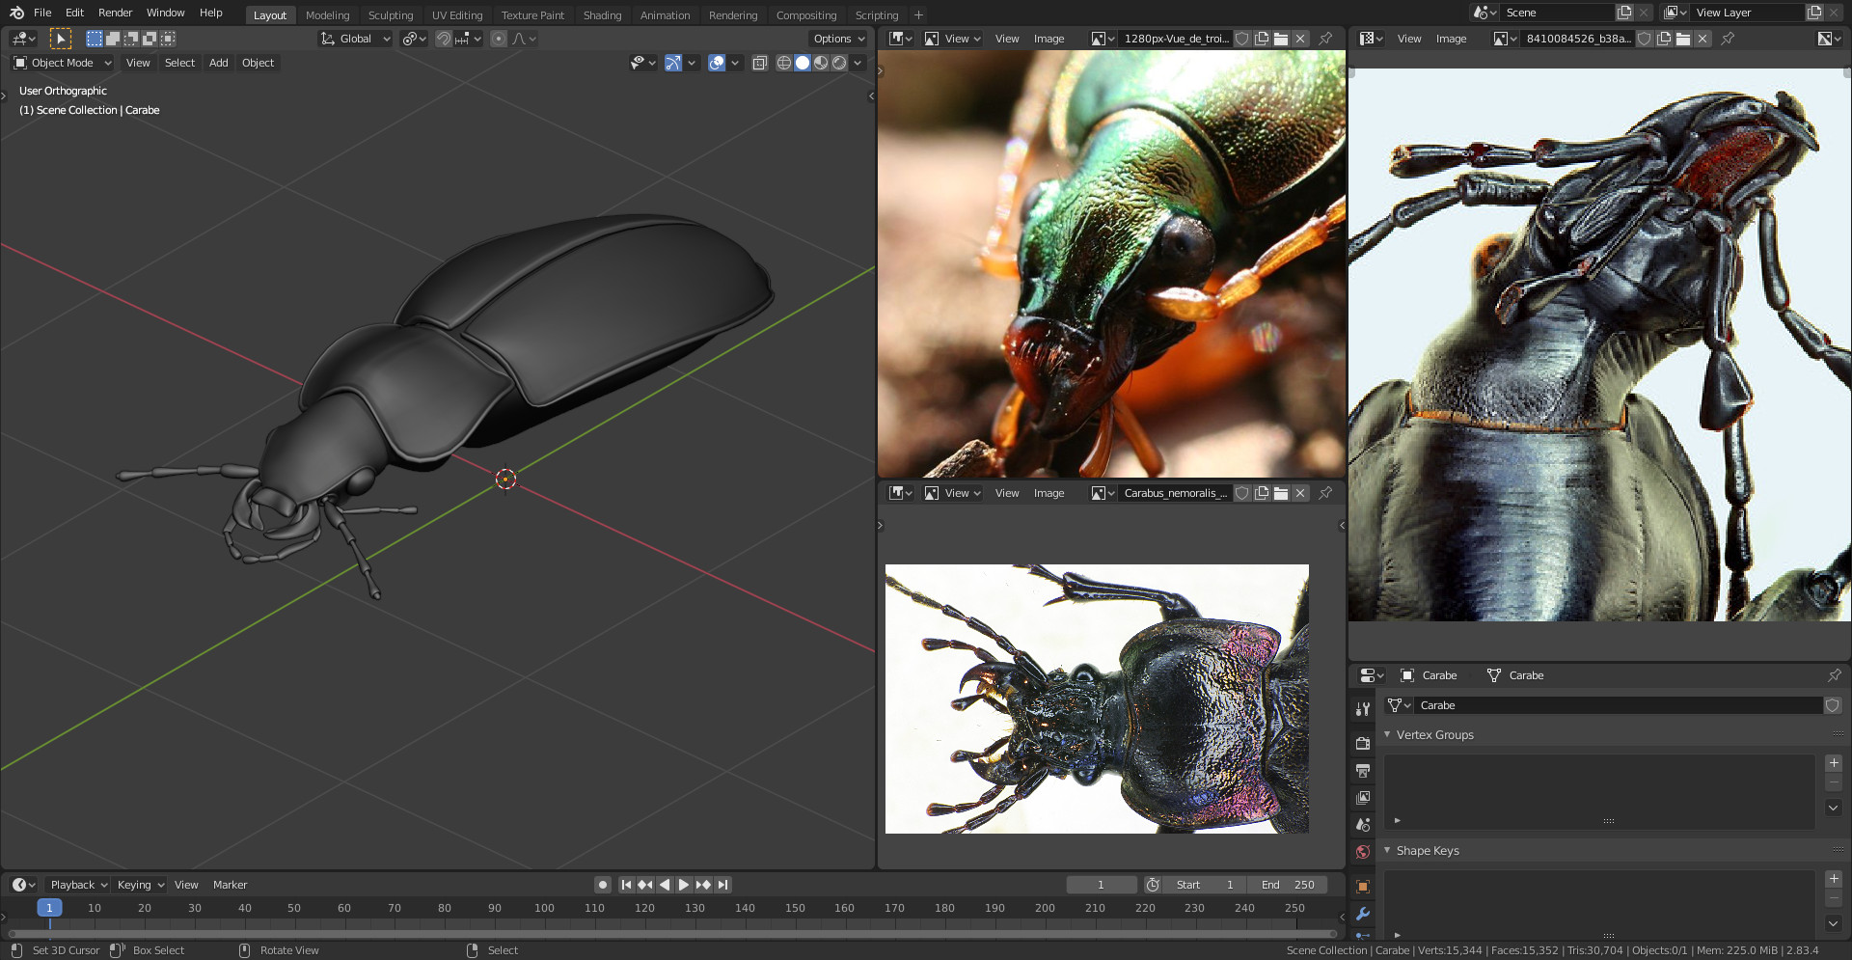Choose the Invert selection mode icon

pyautogui.click(x=150, y=39)
